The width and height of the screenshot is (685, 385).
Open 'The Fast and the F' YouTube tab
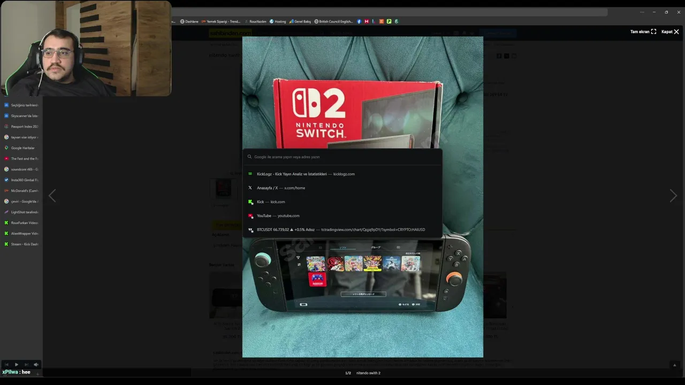[x=21, y=159]
